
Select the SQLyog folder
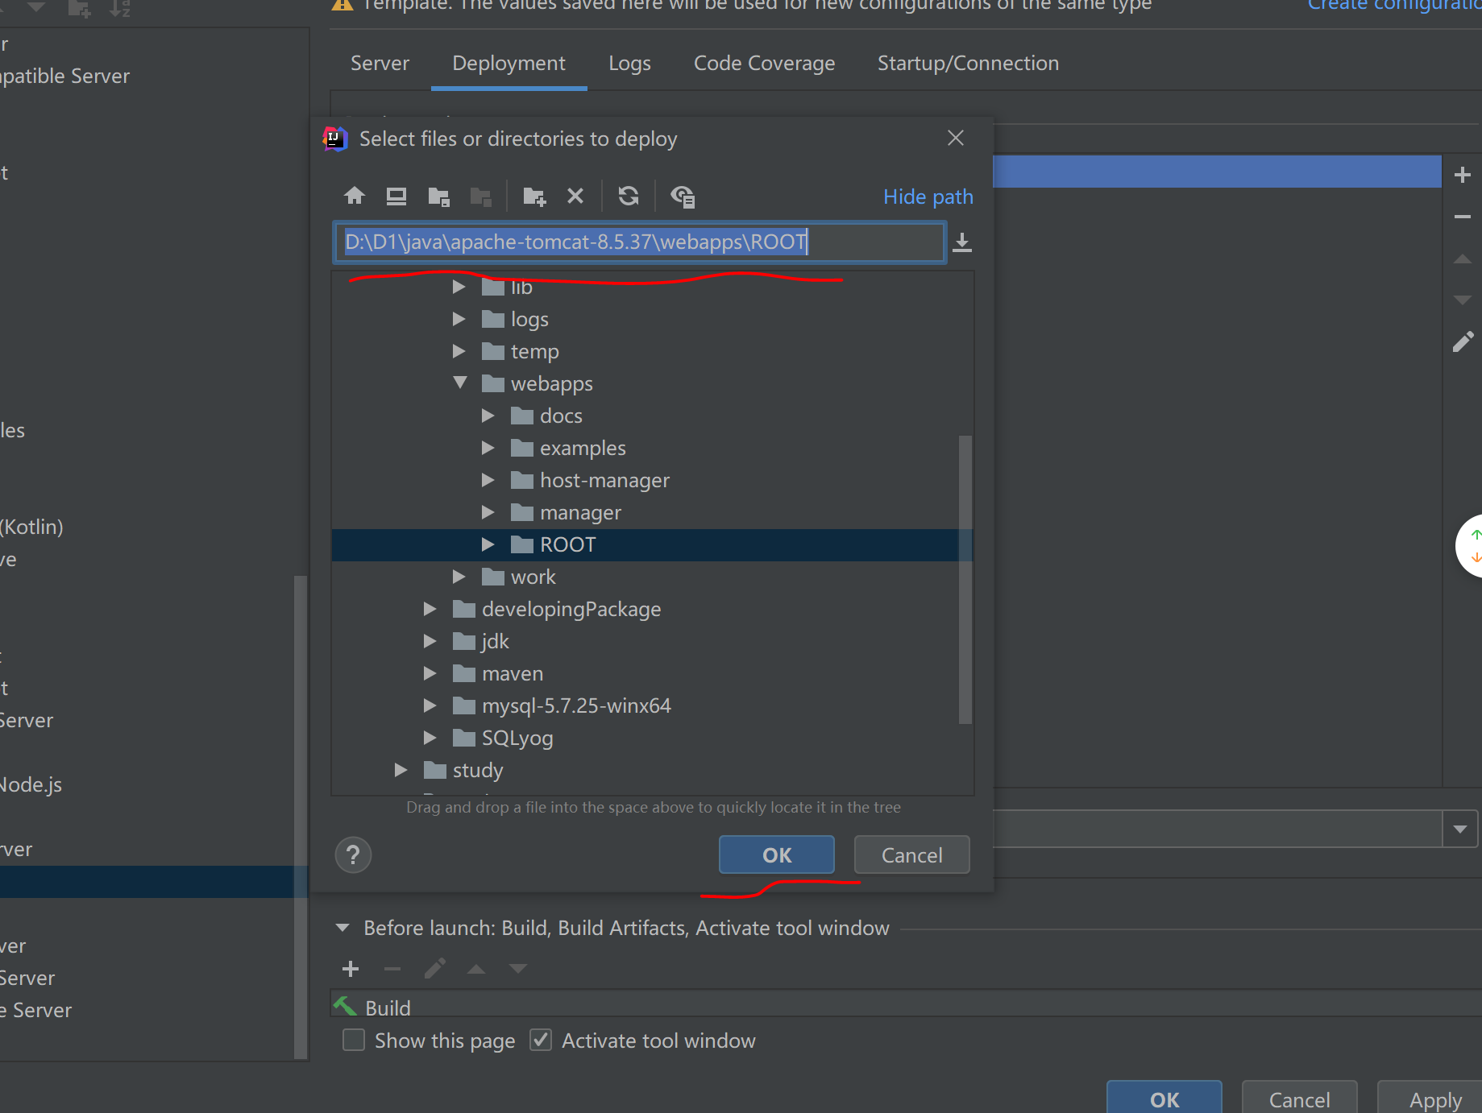517,738
